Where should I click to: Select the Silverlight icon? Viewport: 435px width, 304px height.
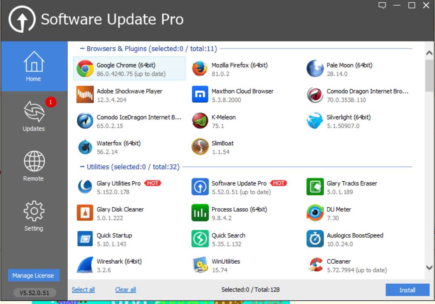(x=315, y=121)
